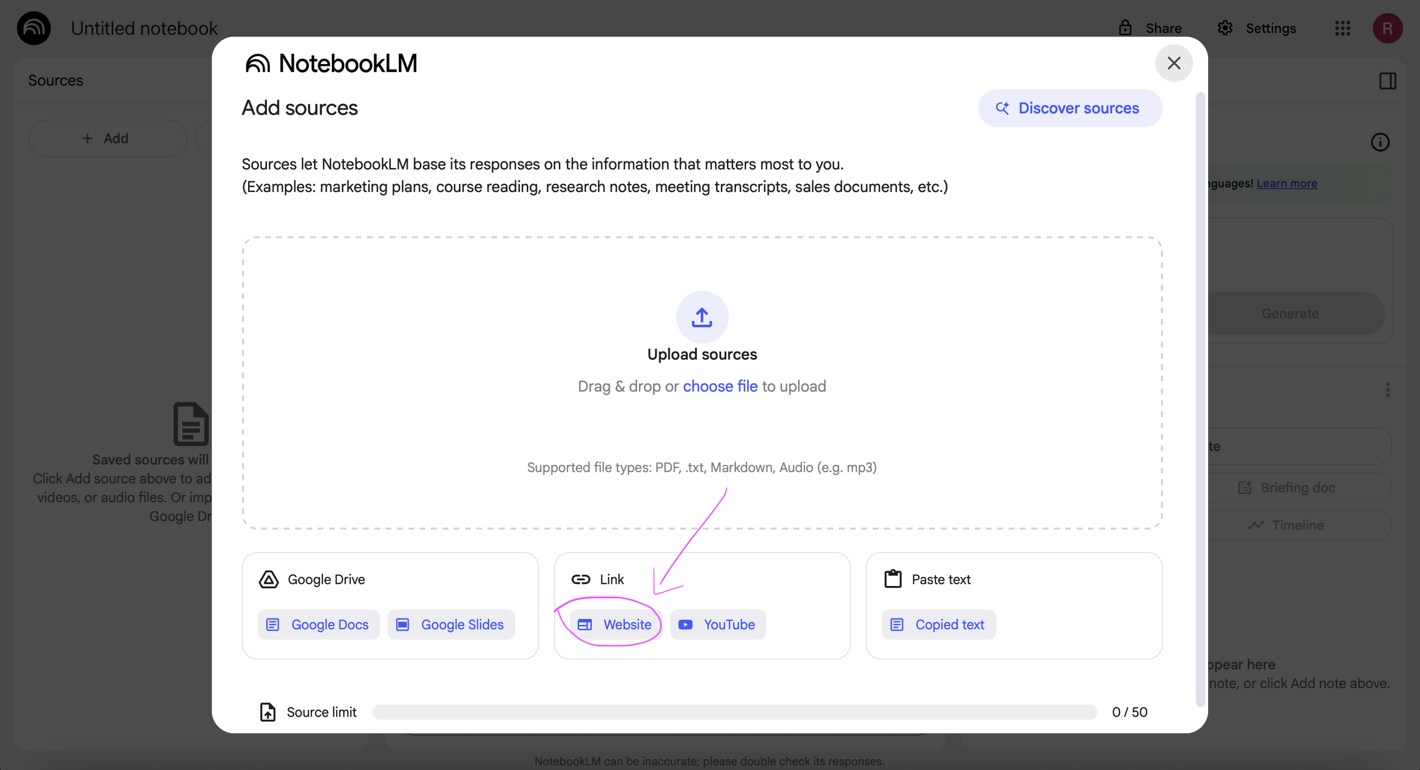Click the NotebookLM home logo at top left
This screenshot has height=770, width=1420.
pos(34,28)
